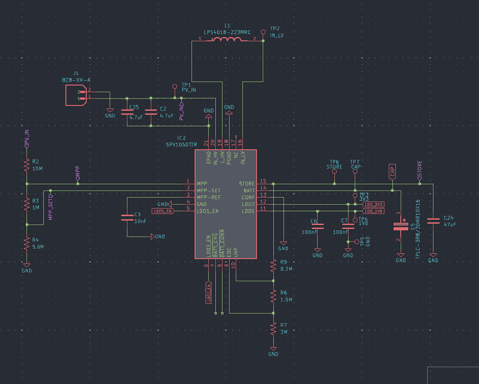
Task: Select the C7 capacitor symbol
Action: point(348,226)
